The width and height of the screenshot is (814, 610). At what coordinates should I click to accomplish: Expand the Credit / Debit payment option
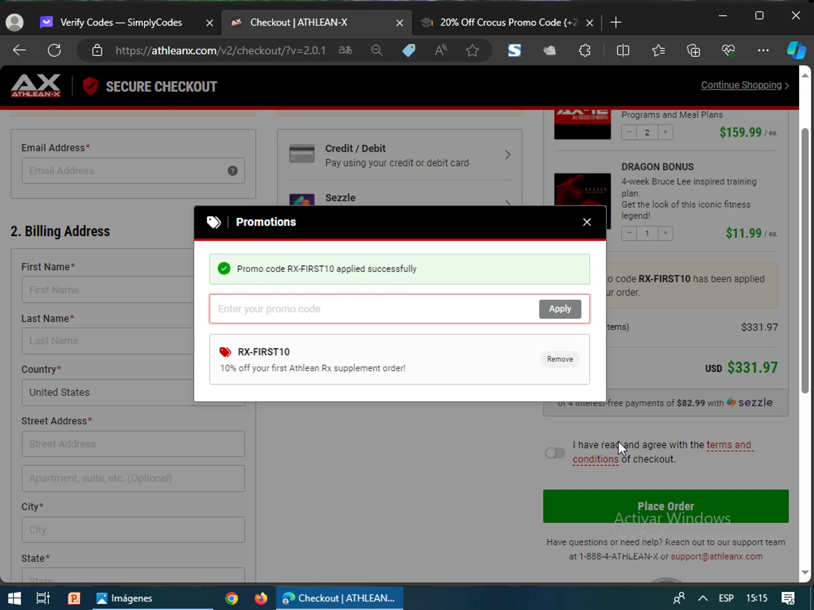point(399,155)
